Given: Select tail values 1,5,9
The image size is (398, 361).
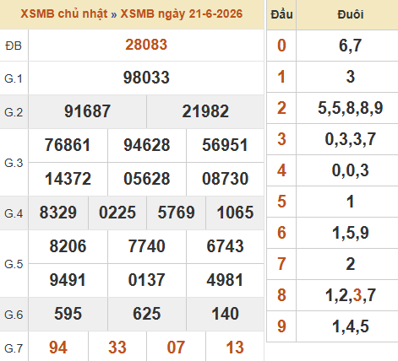Looking at the screenshot, I should point(351,233).
